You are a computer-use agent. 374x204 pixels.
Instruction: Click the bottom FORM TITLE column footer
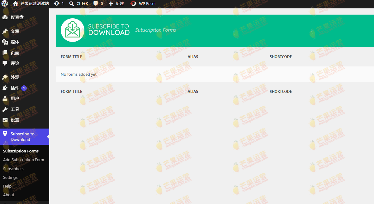71,92
